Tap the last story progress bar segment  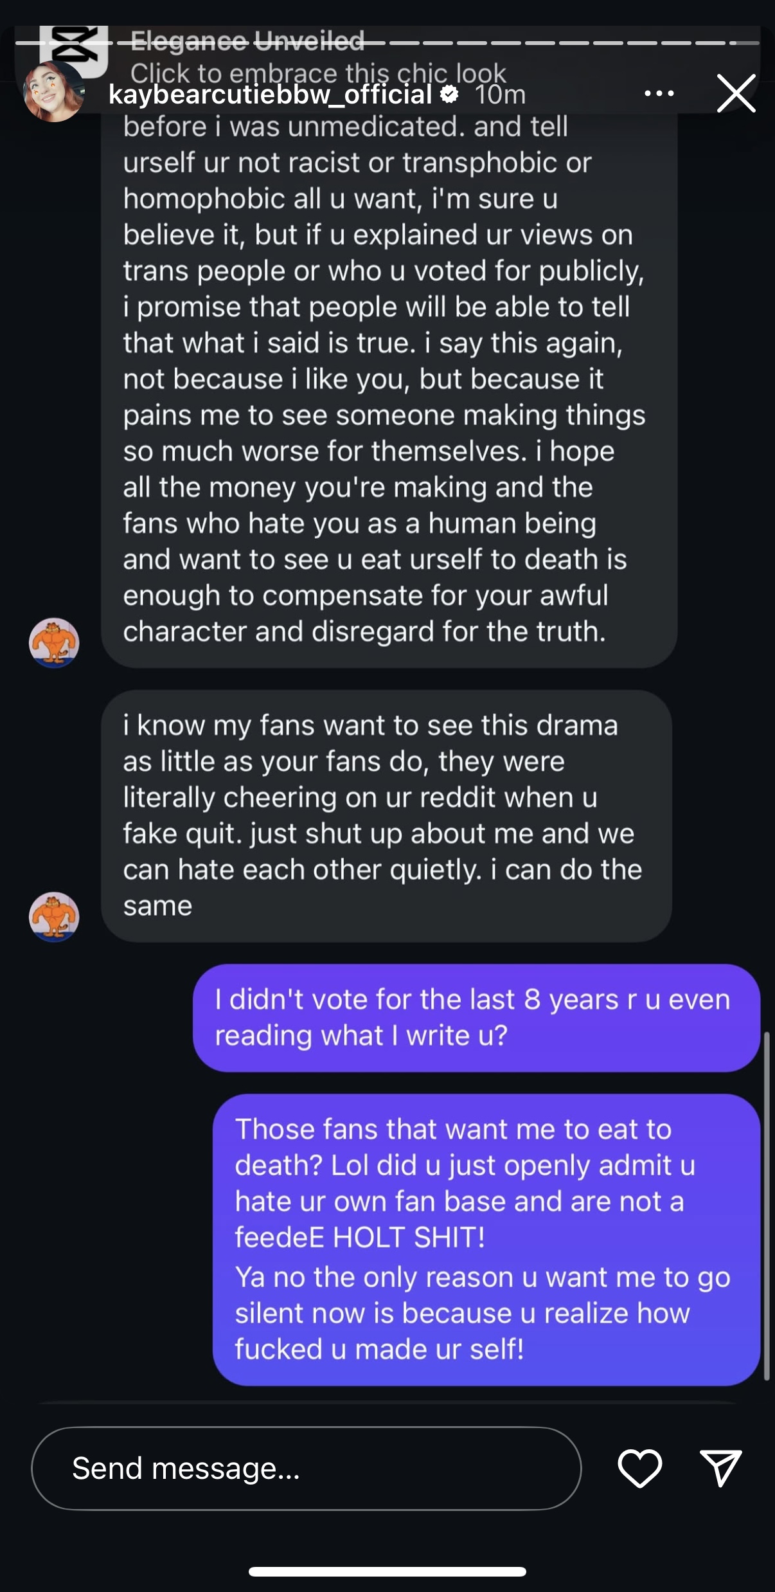click(747, 43)
